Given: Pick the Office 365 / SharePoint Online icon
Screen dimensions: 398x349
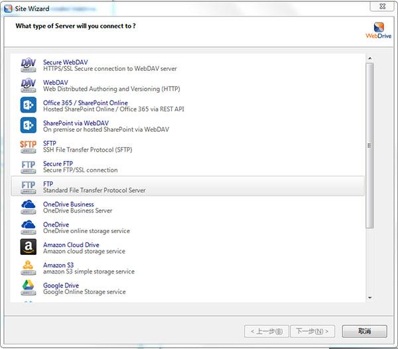Looking at the screenshot, I should (x=28, y=105).
